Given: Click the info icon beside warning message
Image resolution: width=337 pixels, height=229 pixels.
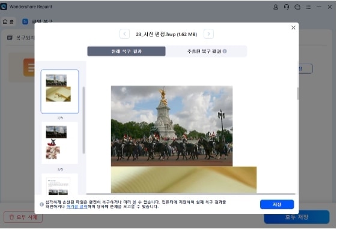Looking at the screenshot, I should 41,204.
